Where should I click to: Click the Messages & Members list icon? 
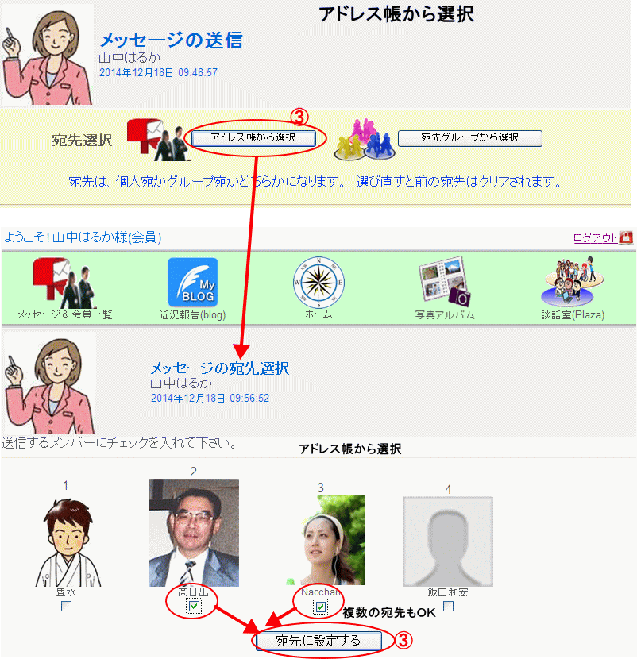coord(64,283)
